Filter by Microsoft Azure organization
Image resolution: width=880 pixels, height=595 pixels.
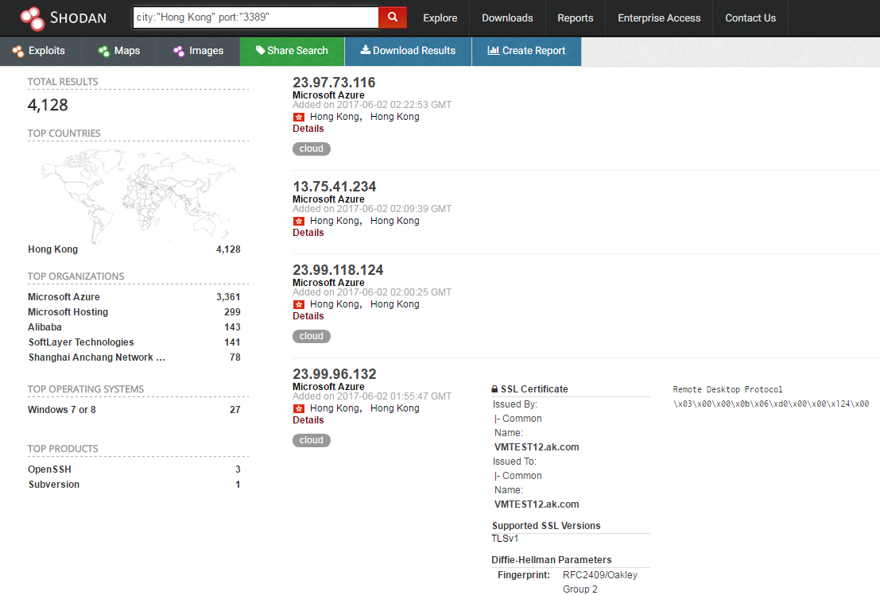(64, 296)
